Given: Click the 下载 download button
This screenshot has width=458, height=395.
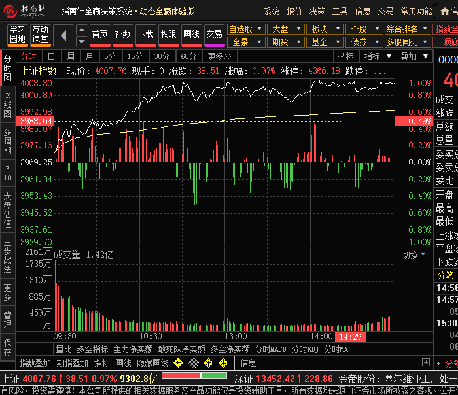Looking at the screenshot, I should 145,35.
